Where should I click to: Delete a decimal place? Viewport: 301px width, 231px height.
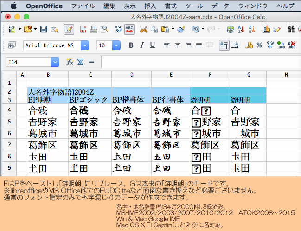(292, 45)
